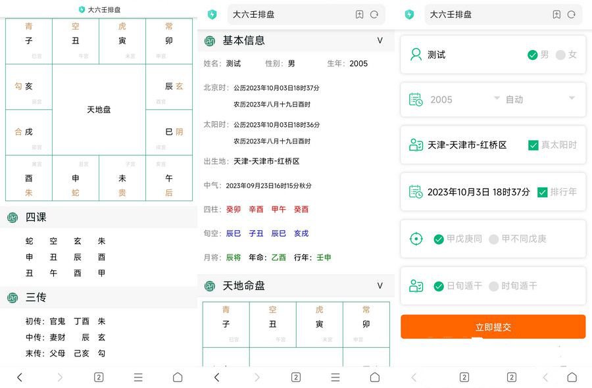Select the 四课 section header
The height and width of the screenshot is (388, 592).
36,217
